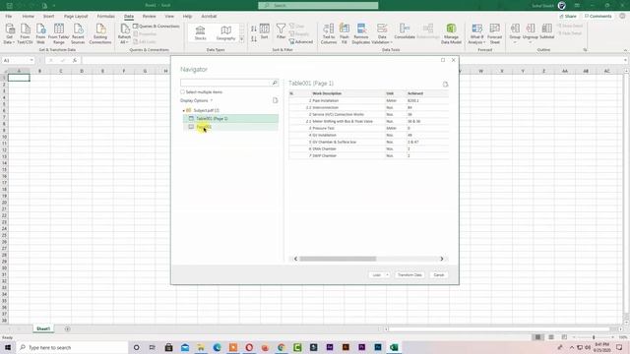Select the Geography data type
The width and height of the screenshot is (630, 354).
pos(225,32)
